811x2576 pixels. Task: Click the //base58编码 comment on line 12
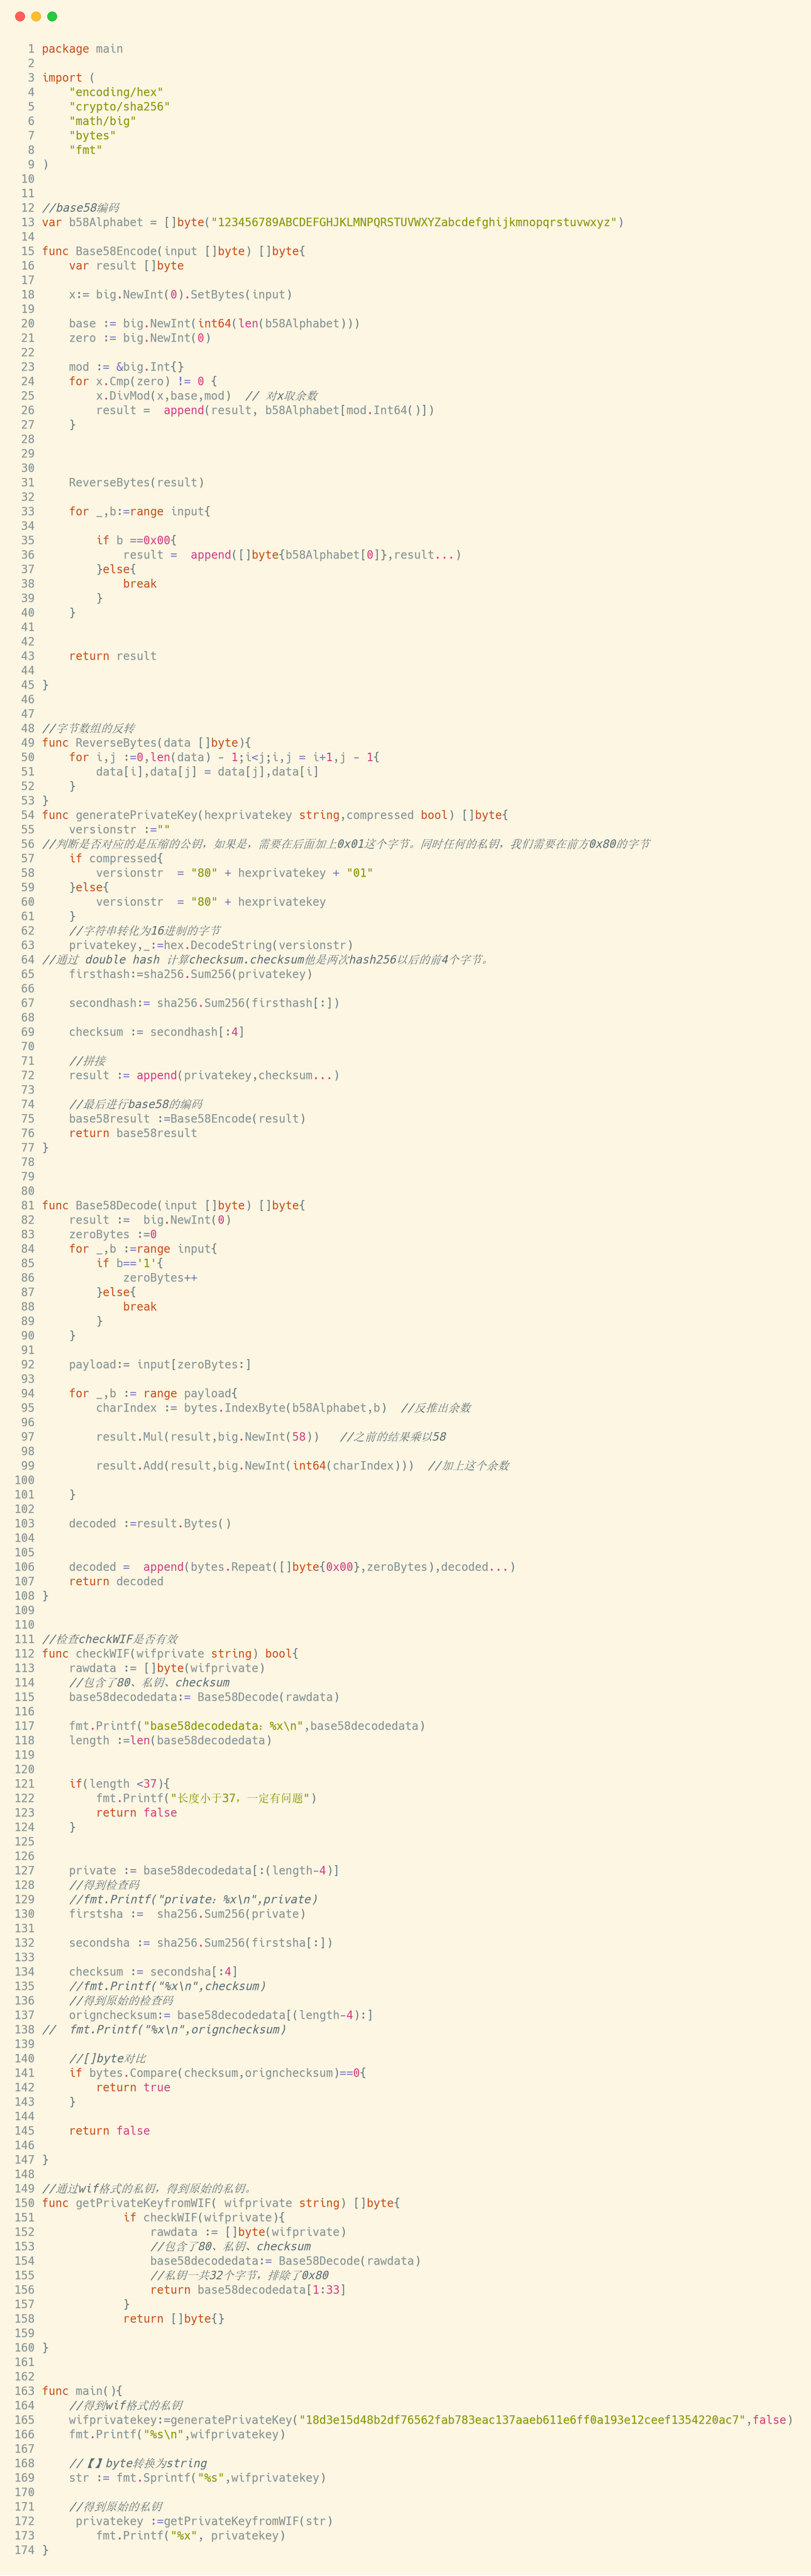(x=80, y=208)
